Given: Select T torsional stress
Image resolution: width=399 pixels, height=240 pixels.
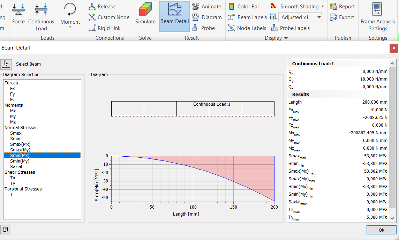Looking at the screenshot, I should click(x=11, y=195).
